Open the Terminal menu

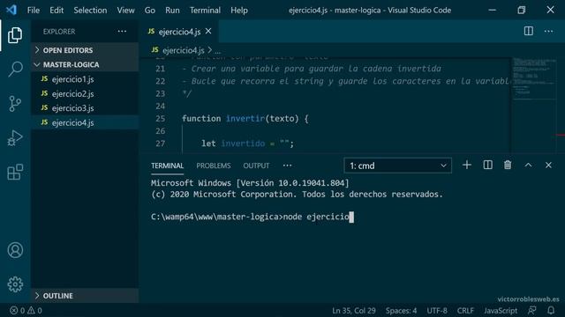point(205,10)
